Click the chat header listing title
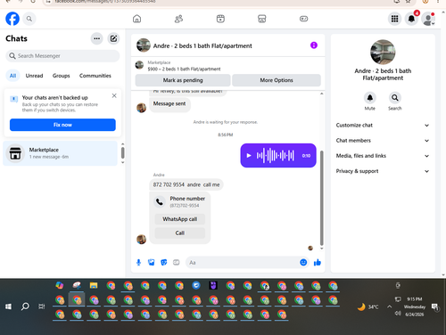Viewport: 446px width, 335px height. 202,45
